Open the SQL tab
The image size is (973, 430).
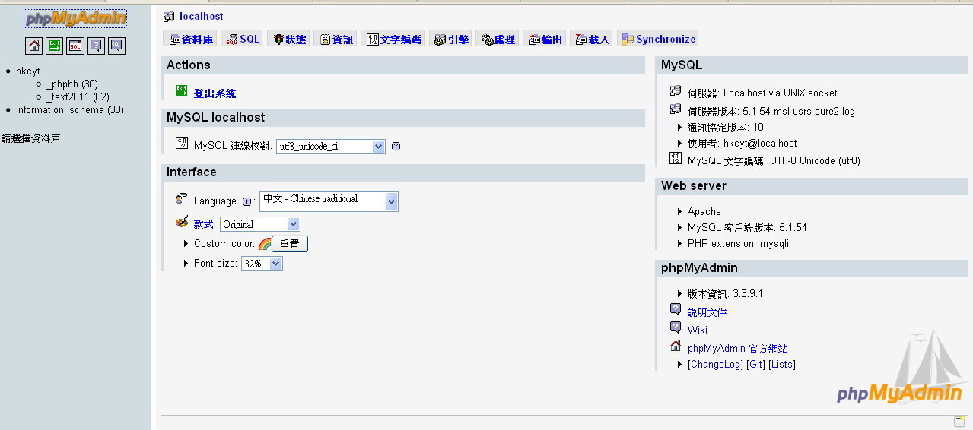243,39
